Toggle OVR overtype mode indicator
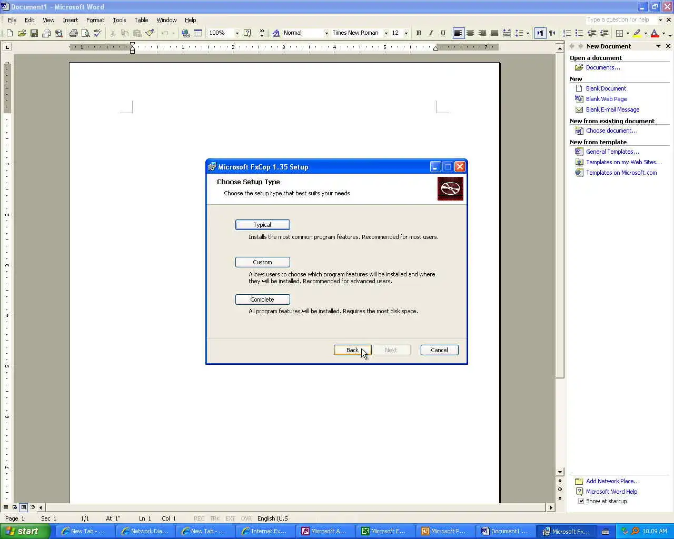674x539 pixels. point(246,518)
